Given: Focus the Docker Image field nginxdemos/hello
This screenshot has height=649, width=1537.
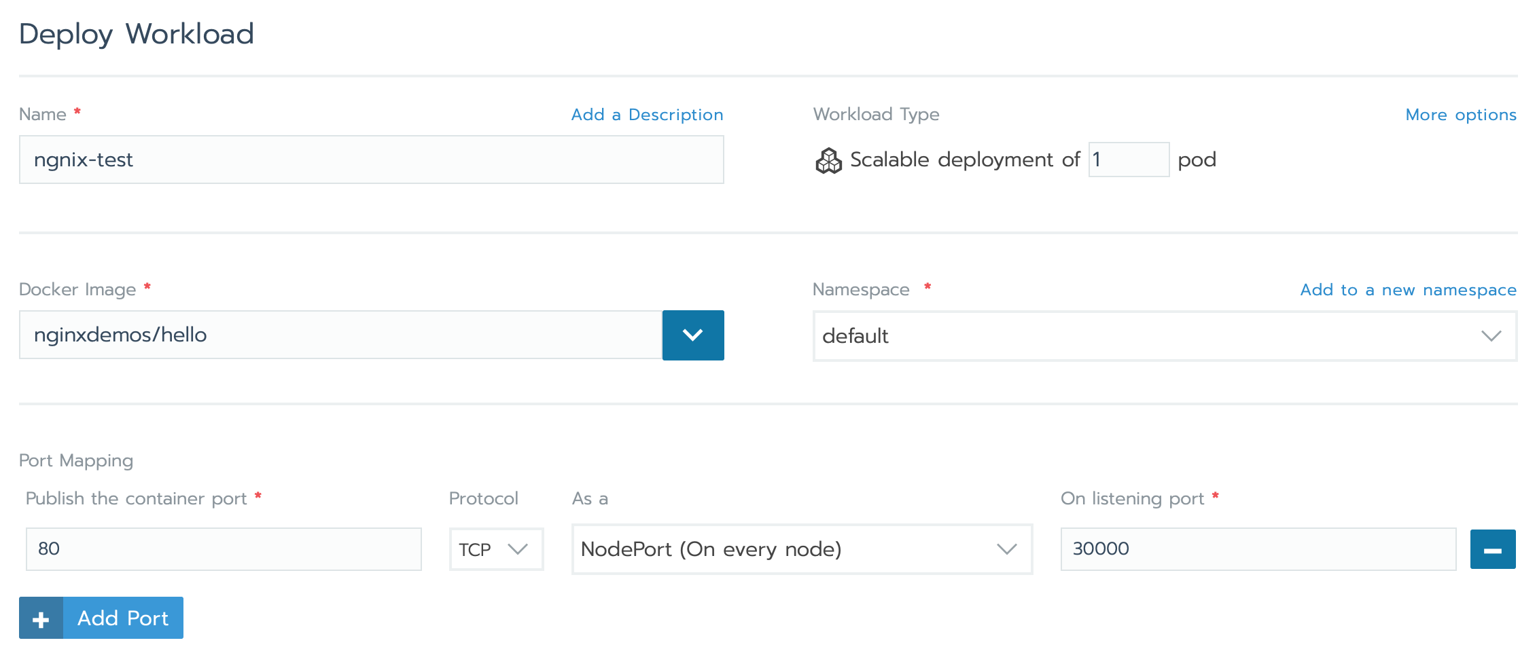Looking at the screenshot, I should [x=340, y=335].
